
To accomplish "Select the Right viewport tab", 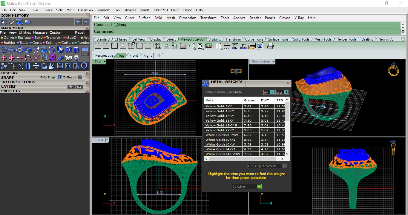I will (x=148, y=55).
